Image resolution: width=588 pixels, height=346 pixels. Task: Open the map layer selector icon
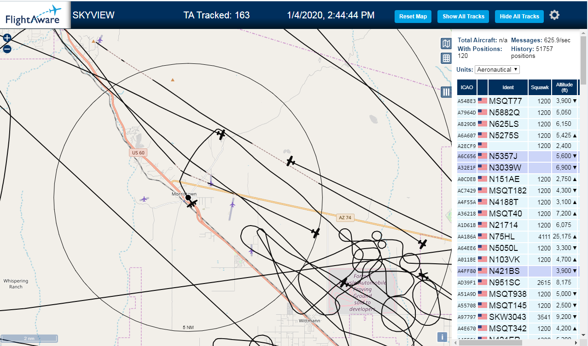tap(446, 44)
